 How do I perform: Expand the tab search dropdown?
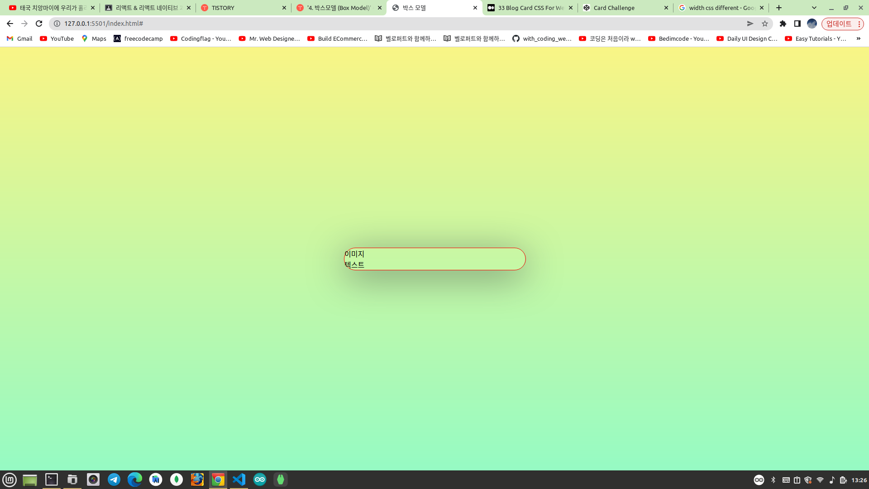point(814,8)
